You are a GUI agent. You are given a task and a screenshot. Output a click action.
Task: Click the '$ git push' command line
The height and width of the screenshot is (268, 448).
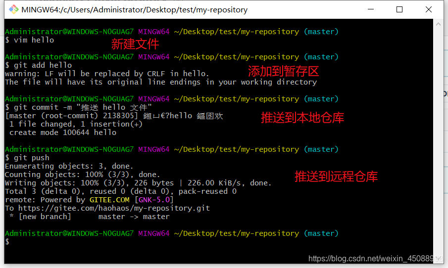(27, 158)
